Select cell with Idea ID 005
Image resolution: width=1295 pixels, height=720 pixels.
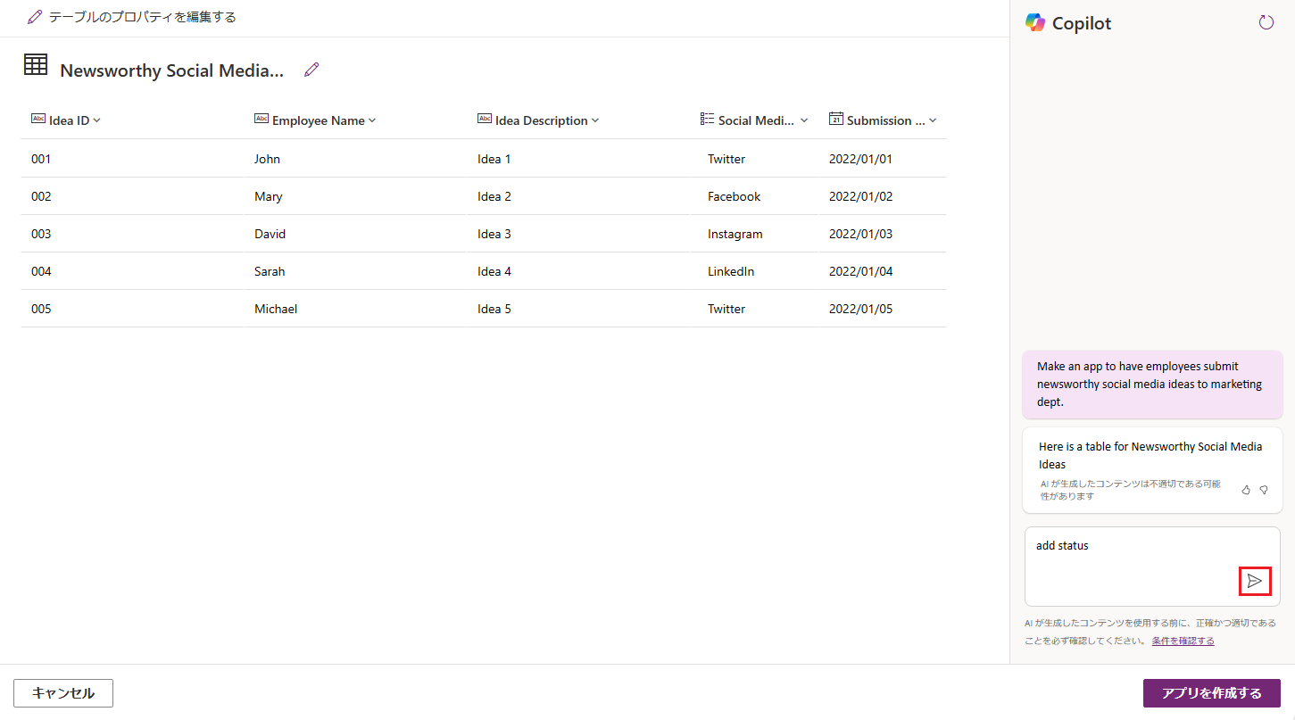(x=132, y=309)
